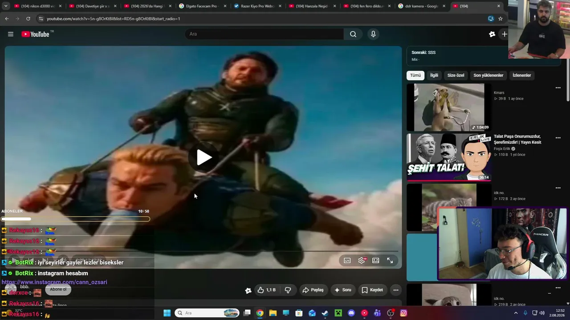Image resolution: width=570 pixels, height=320 pixels.
Task: Open the tab search dropdown arrow
Action: click(5, 6)
